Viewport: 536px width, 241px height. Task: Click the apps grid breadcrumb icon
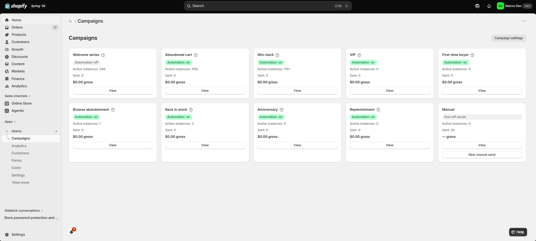pos(70,21)
